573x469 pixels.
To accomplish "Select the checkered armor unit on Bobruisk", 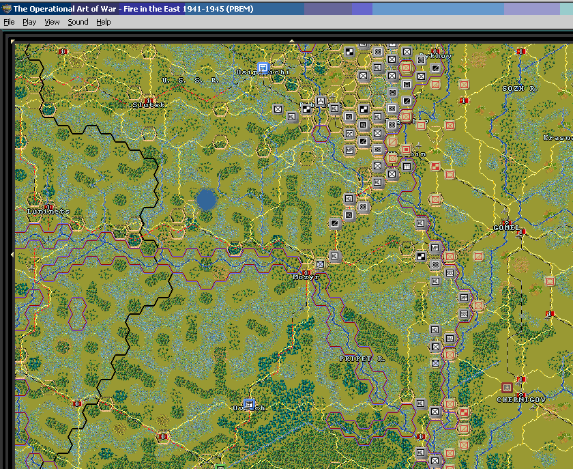I will click(306, 109).
